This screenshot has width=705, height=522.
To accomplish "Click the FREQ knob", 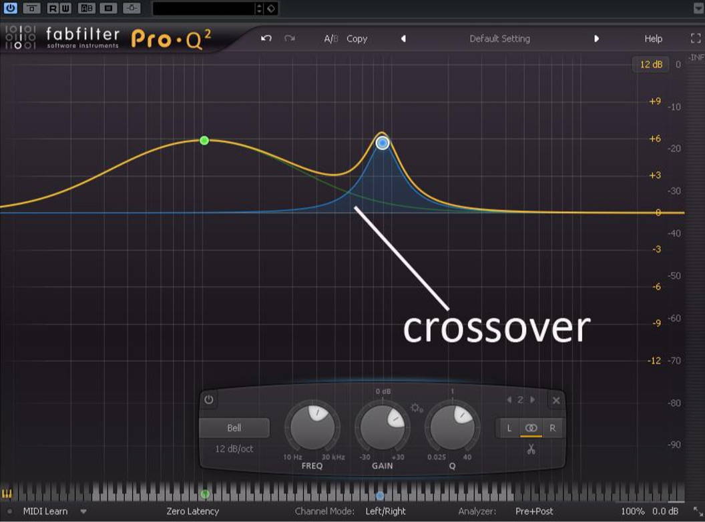I will pyautogui.click(x=312, y=427).
